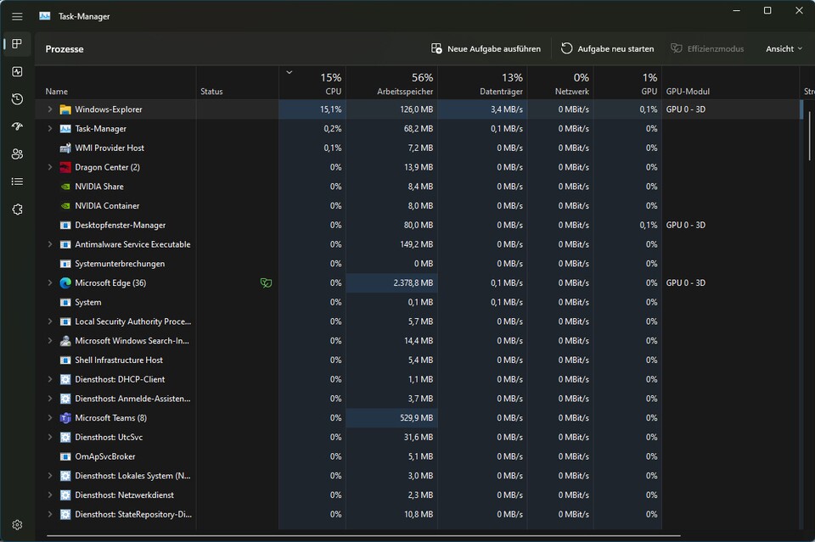Click the 149,2 MB memory cell
Image resolution: width=815 pixels, height=542 pixels.
391,244
